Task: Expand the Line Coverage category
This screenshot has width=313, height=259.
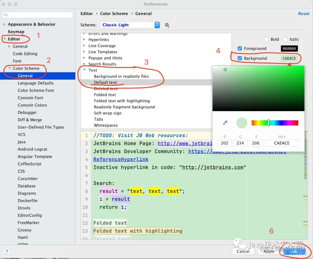Action: click(84, 46)
